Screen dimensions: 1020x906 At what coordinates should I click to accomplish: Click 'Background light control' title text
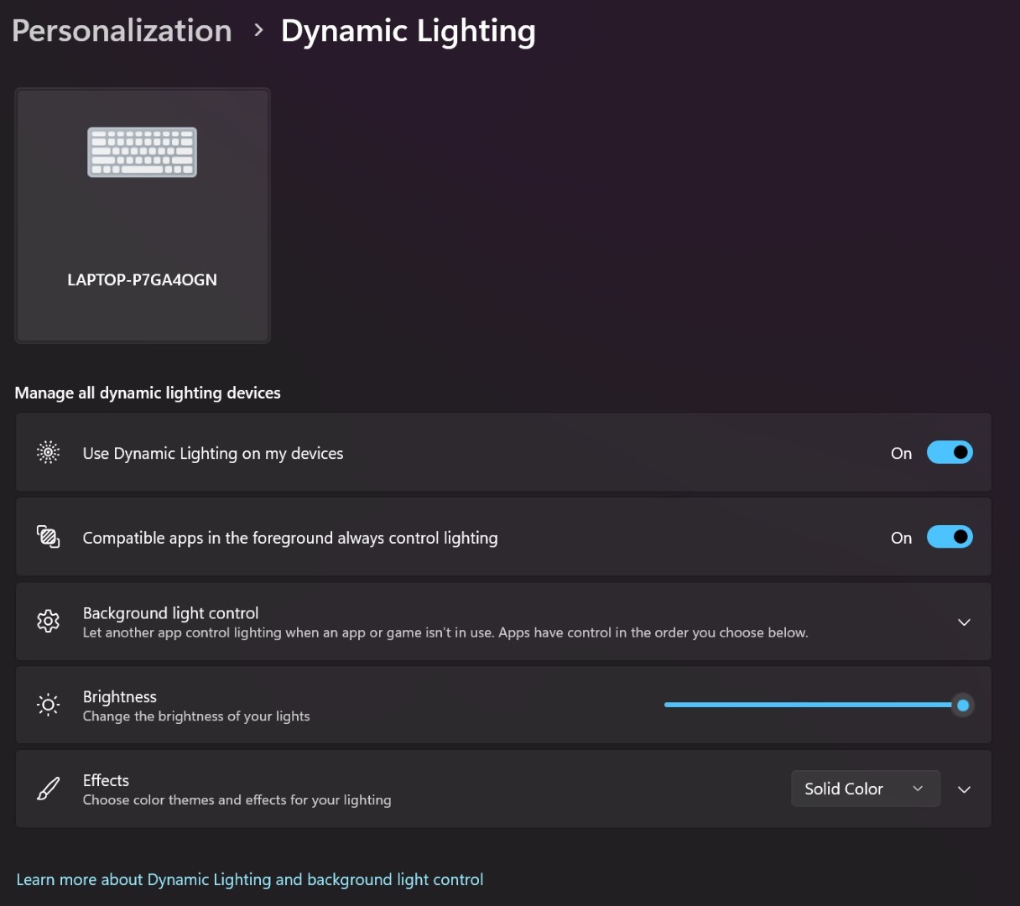[171, 613]
